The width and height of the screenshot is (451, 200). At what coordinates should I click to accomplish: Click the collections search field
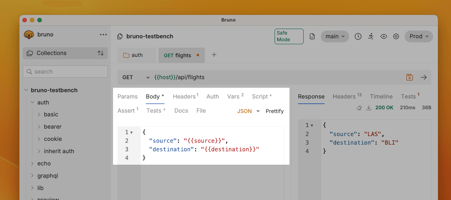(x=65, y=72)
